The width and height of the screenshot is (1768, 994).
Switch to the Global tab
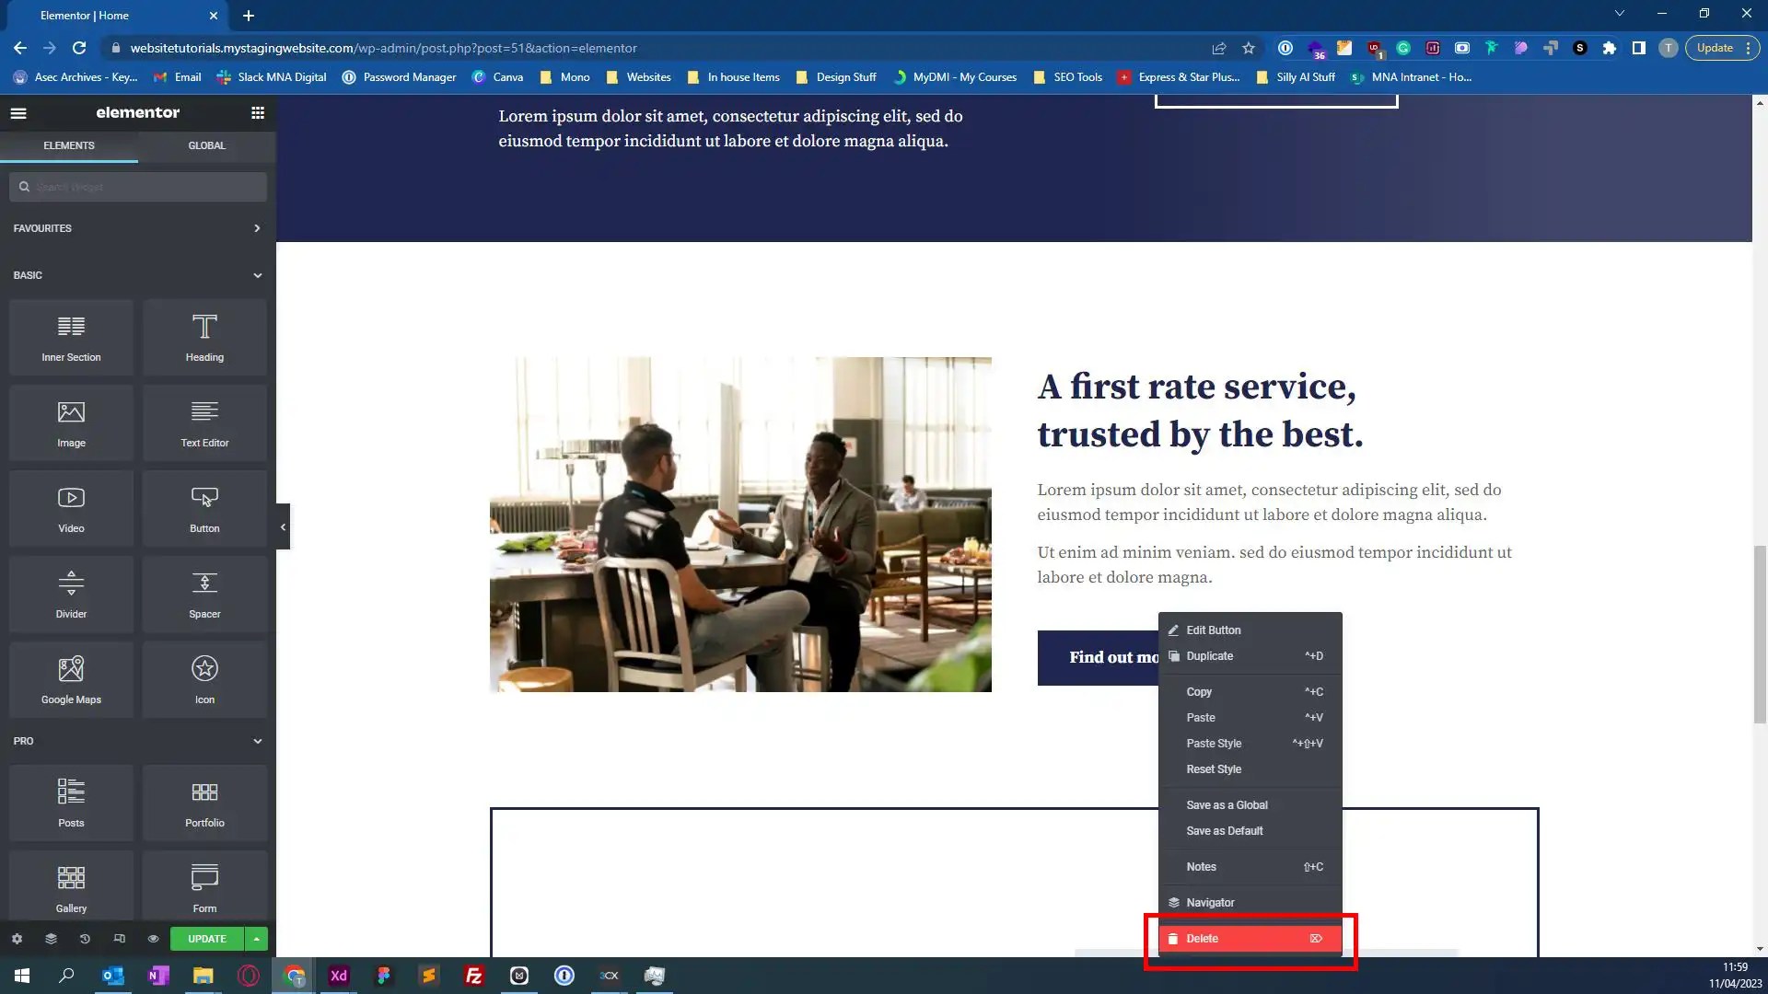click(x=206, y=145)
